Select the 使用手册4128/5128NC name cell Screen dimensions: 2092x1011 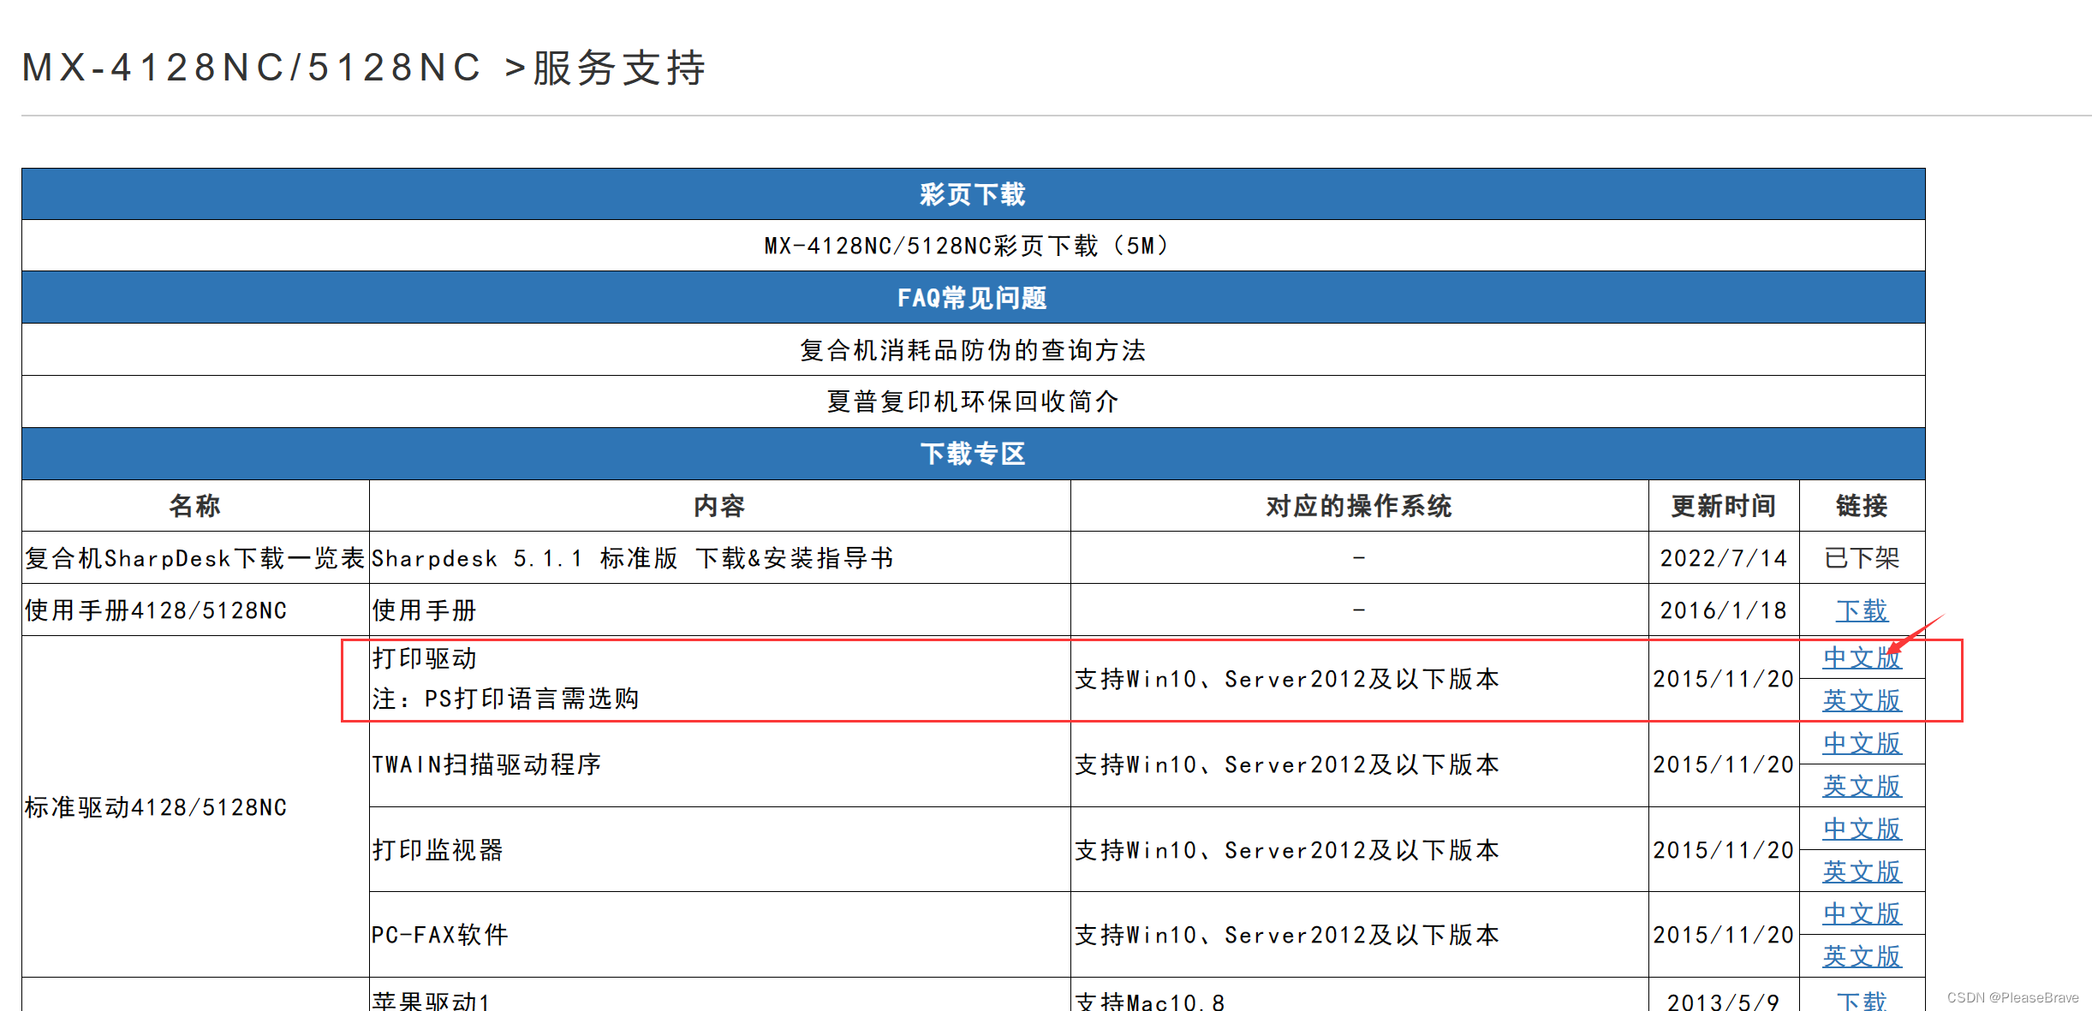pyautogui.click(x=195, y=610)
